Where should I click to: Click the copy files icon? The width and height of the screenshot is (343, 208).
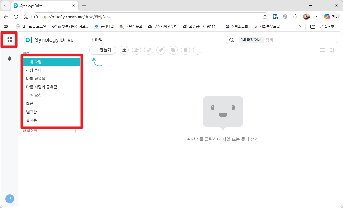173,50
